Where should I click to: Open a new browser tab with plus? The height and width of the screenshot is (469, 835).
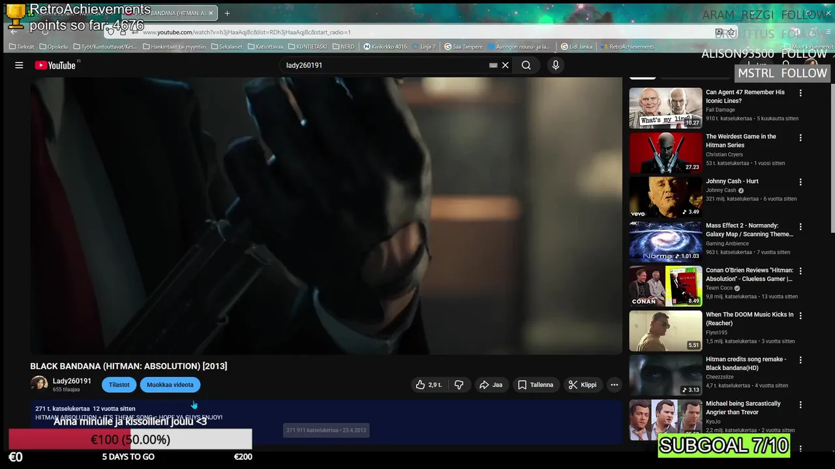click(x=227, y=13)
